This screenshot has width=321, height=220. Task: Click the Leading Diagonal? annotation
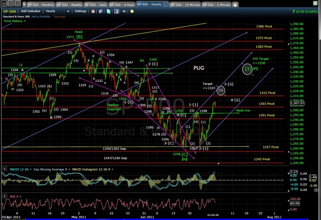[x=114, y=107]
